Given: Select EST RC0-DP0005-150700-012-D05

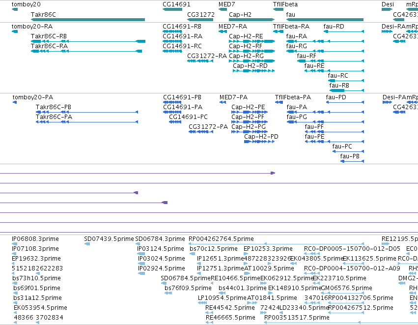Looking at the screenshot, I should 352,249.
